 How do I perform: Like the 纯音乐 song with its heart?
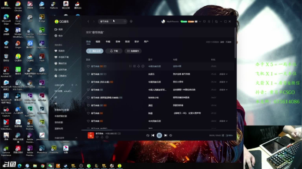coord(88,74)
